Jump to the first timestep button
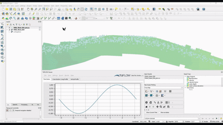This screenshot has height=125, width=223. tap(203, 118)
